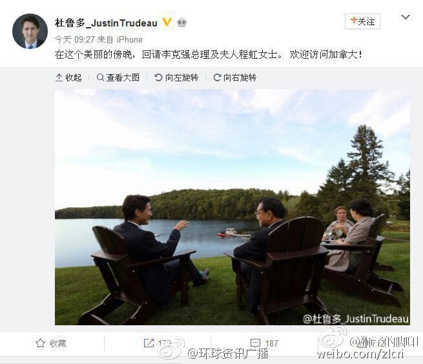Open the 今天 09:27 timestamp link
Screen dimensions: 423x364
coord(75,39)
